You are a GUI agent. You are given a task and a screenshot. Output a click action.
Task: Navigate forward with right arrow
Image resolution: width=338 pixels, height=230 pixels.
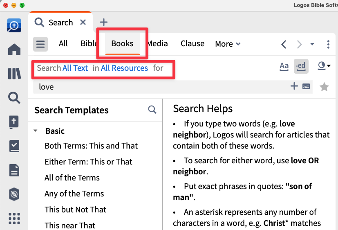299,45
